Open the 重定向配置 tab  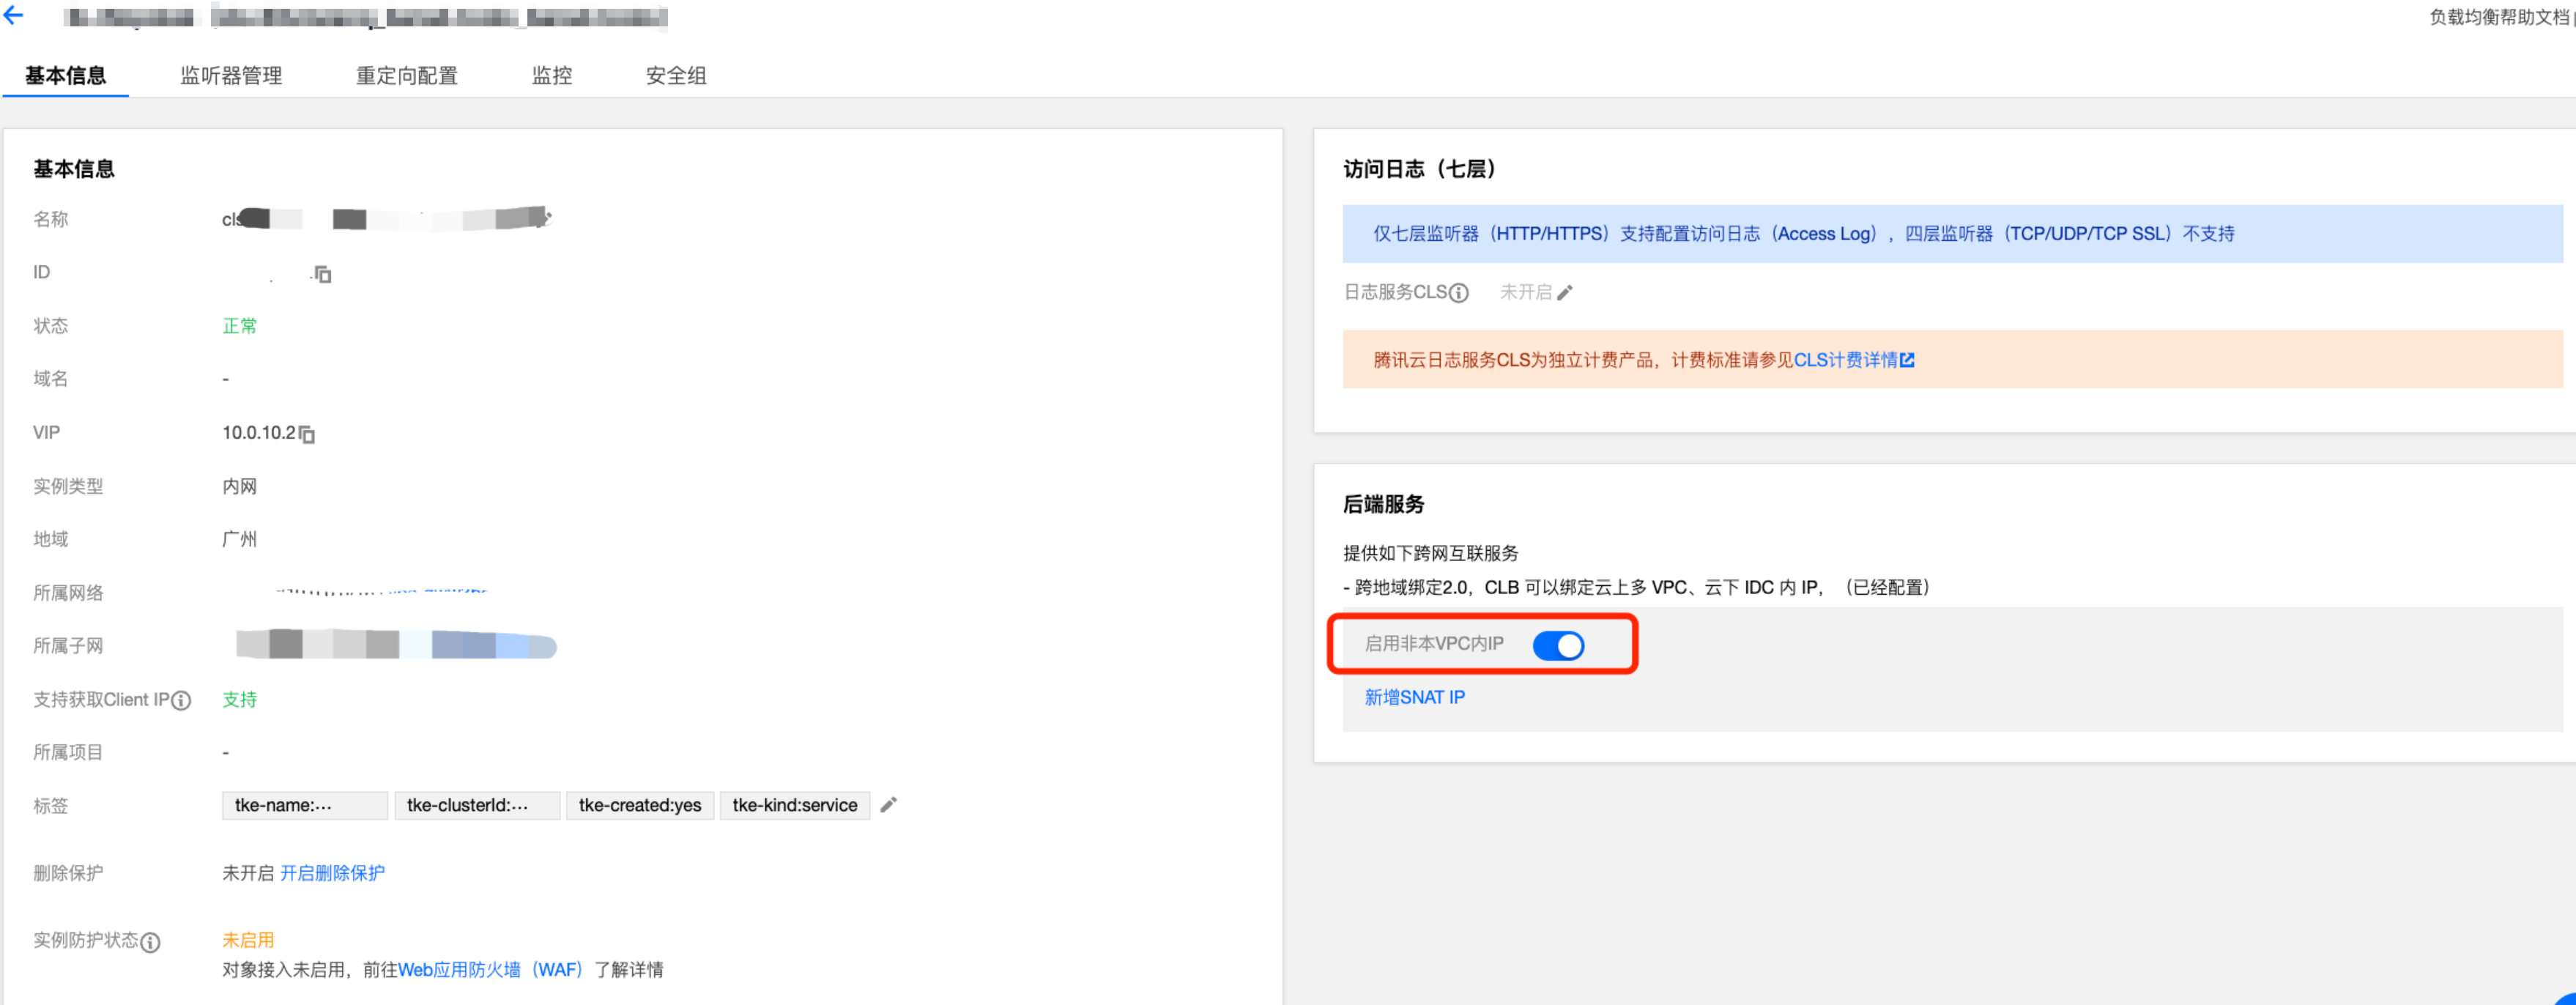click(x=407, y=76)
